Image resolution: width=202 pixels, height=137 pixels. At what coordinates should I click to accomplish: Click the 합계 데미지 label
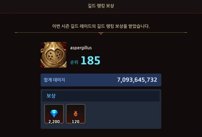click(54, 80)
